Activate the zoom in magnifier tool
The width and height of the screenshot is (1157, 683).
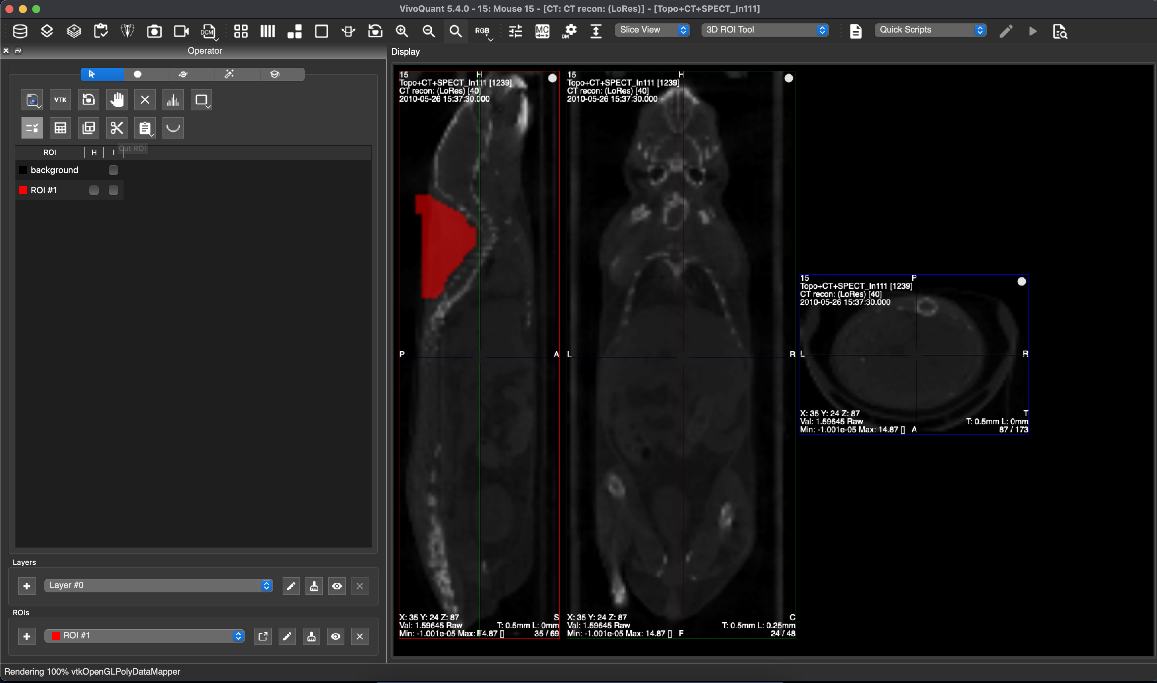coord(401,31)
